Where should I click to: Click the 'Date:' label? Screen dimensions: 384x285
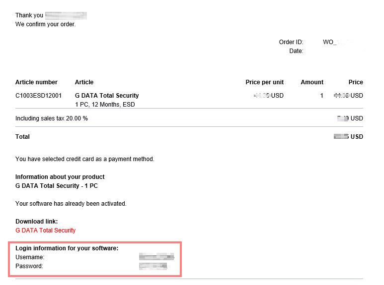pyautogui.click(x=296, y=51)
